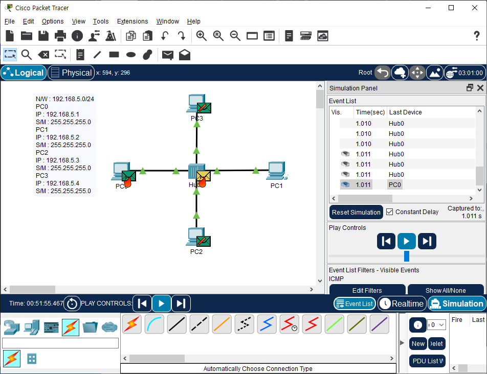
Task: Click the device search input field
Action: (60, 343)
